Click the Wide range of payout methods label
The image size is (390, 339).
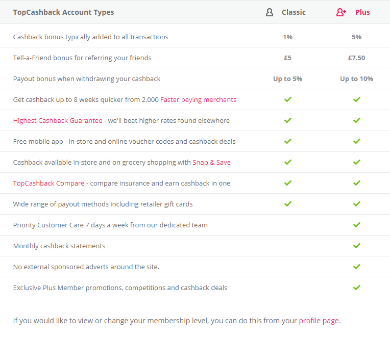(103, 204)
